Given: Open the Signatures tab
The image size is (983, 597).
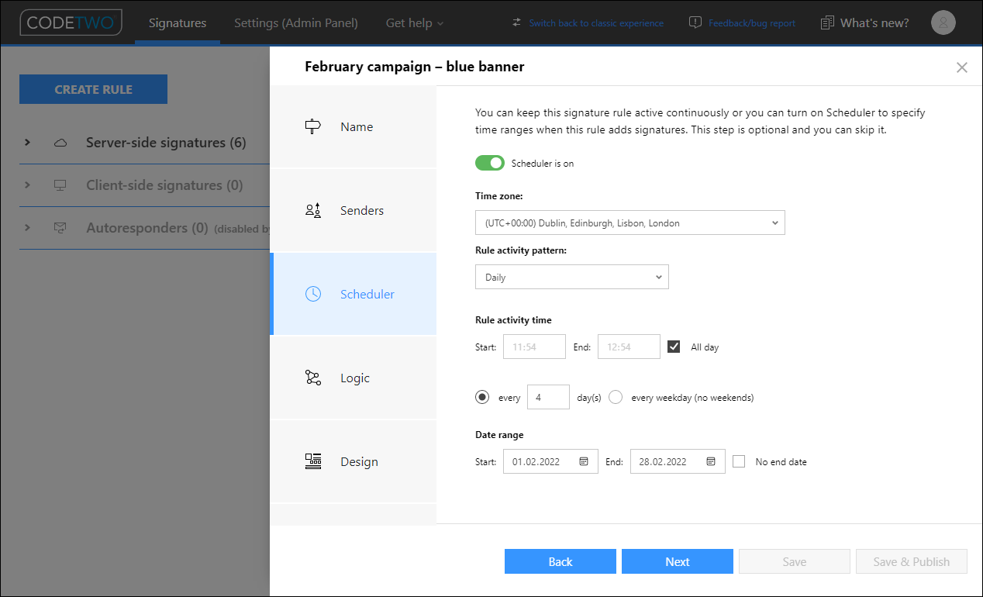Looking at the screenshot, I should pos(178,22).
